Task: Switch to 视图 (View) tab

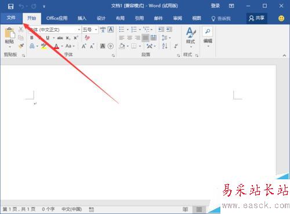Action: (x=197, y=19)
